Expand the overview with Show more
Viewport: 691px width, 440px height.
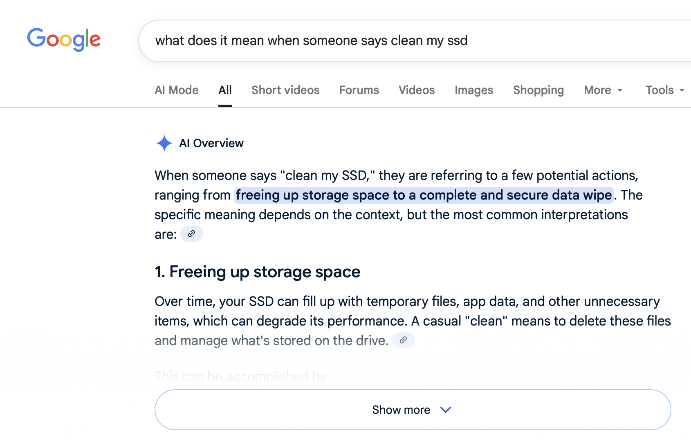413,410
